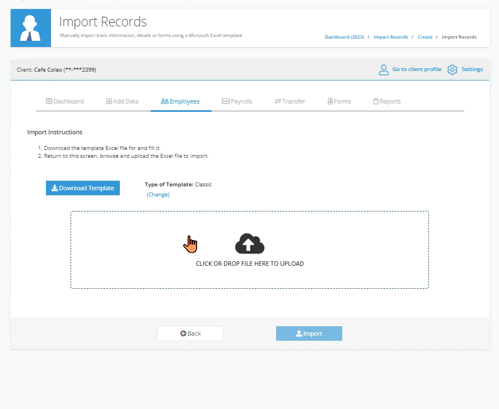This screenshot has height=409, width=499.
Task: Click the Create breadcrumb link
Action: (425, 37)
